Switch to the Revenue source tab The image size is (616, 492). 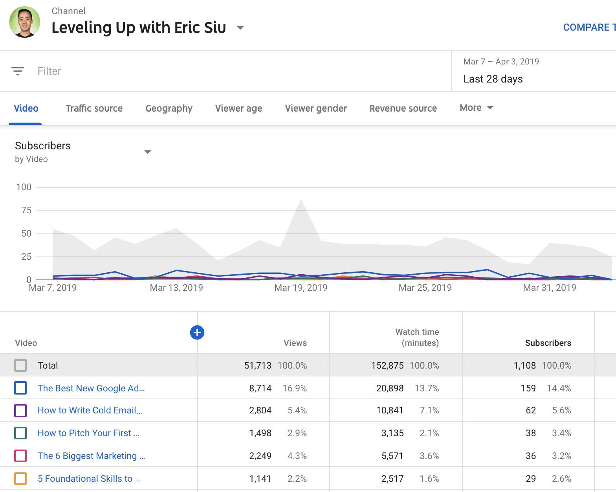403,108
